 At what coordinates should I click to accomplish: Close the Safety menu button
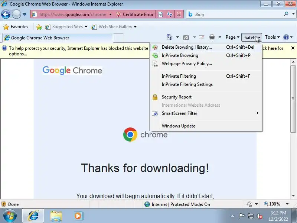coord(252,38)
